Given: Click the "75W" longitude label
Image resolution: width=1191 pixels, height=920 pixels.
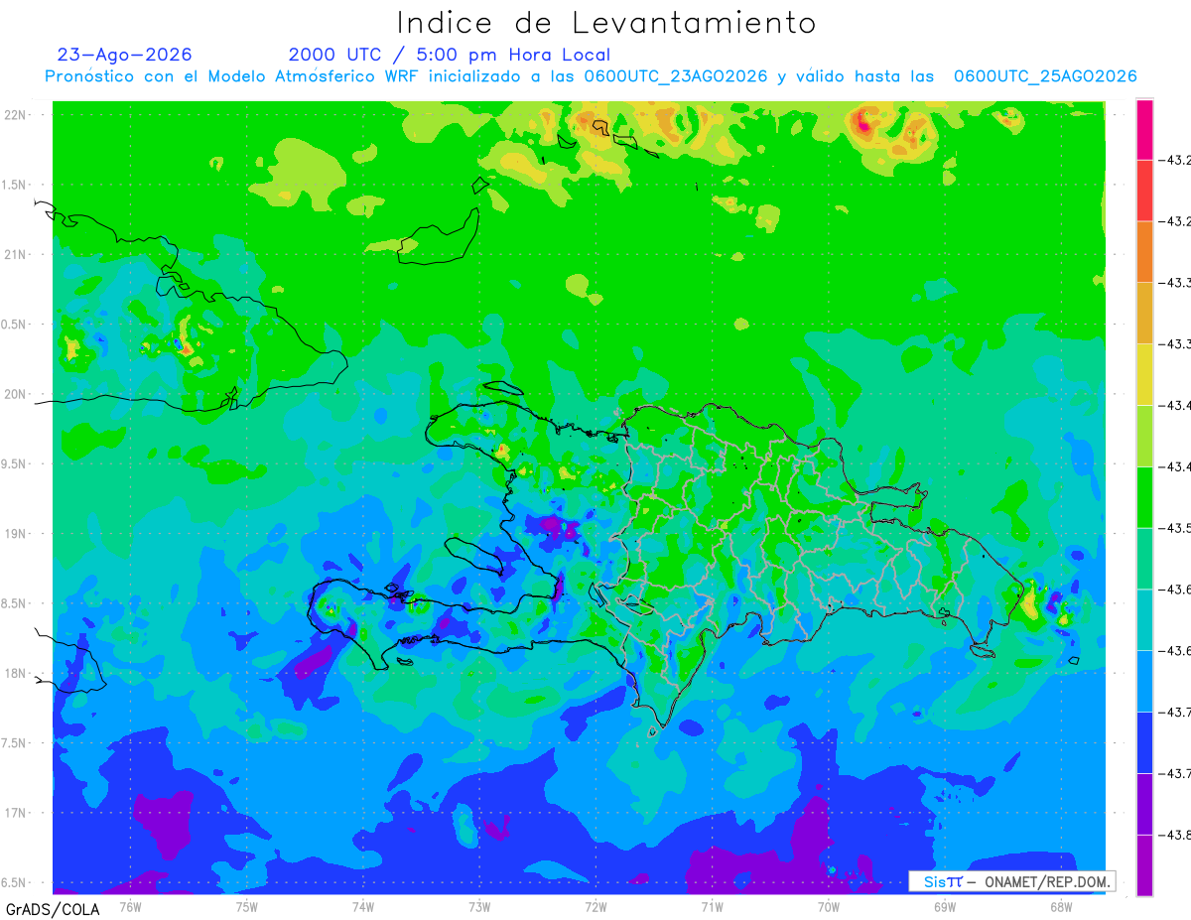Looking at the screenshot, I should click(x=246, y=907).
